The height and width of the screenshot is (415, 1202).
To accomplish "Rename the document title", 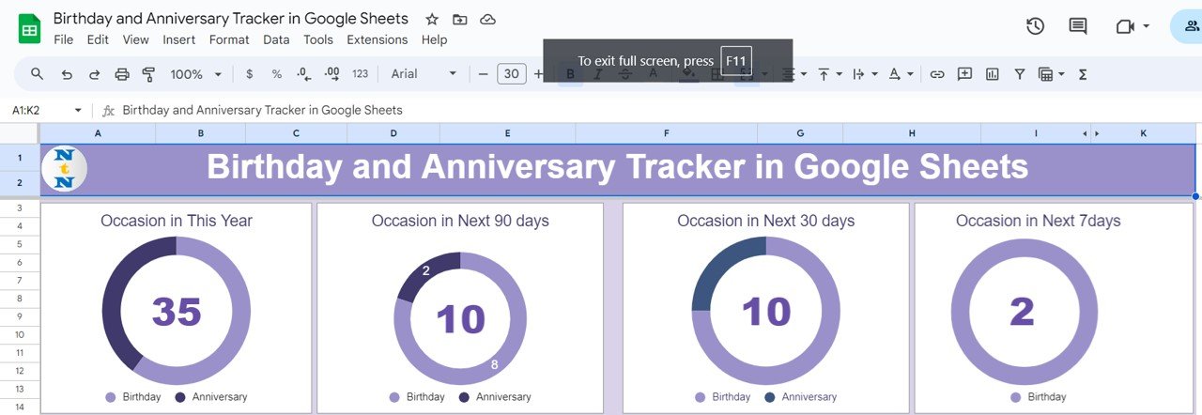I will (x=231, y=19).
